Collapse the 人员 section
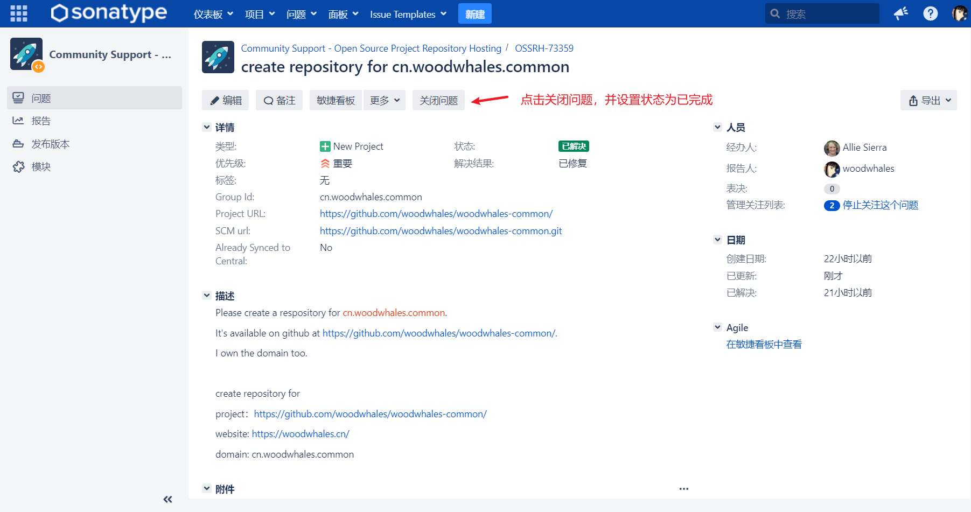Viewport: 971px width, 512px height. [718, 127]
